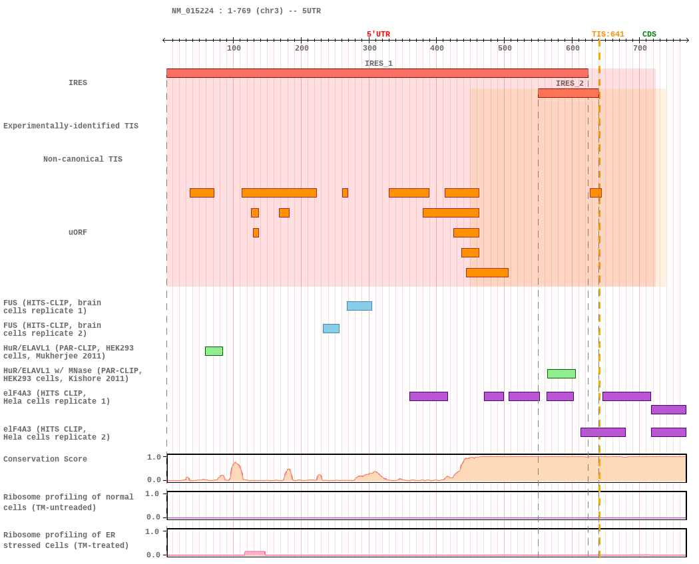Select eIF4A3 replicate 2 block crossing the TIS

coord(603,432)
